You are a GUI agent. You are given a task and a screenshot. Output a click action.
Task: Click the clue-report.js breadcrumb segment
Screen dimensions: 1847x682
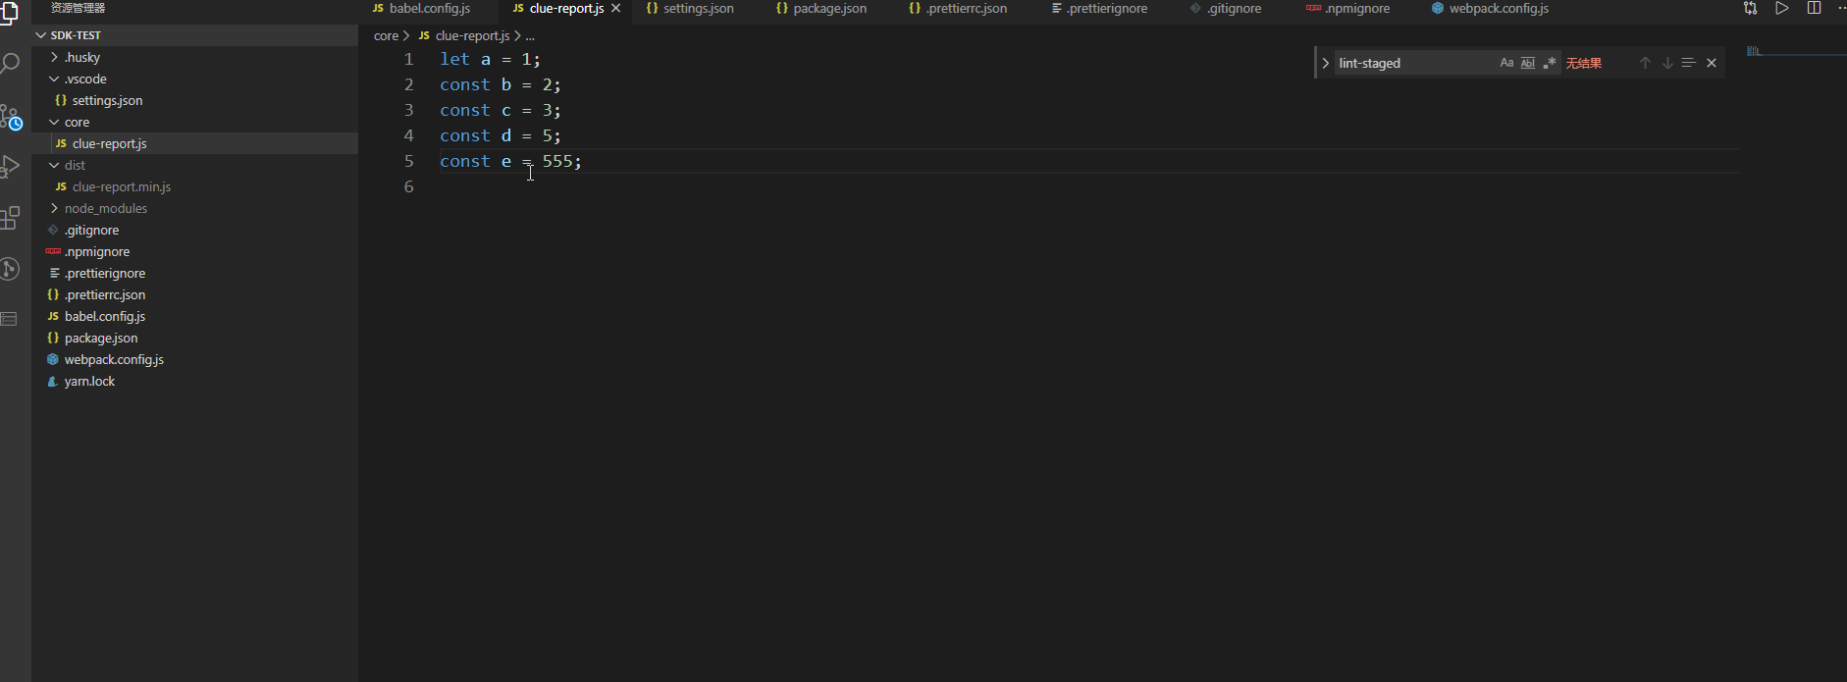pos(472,35)
